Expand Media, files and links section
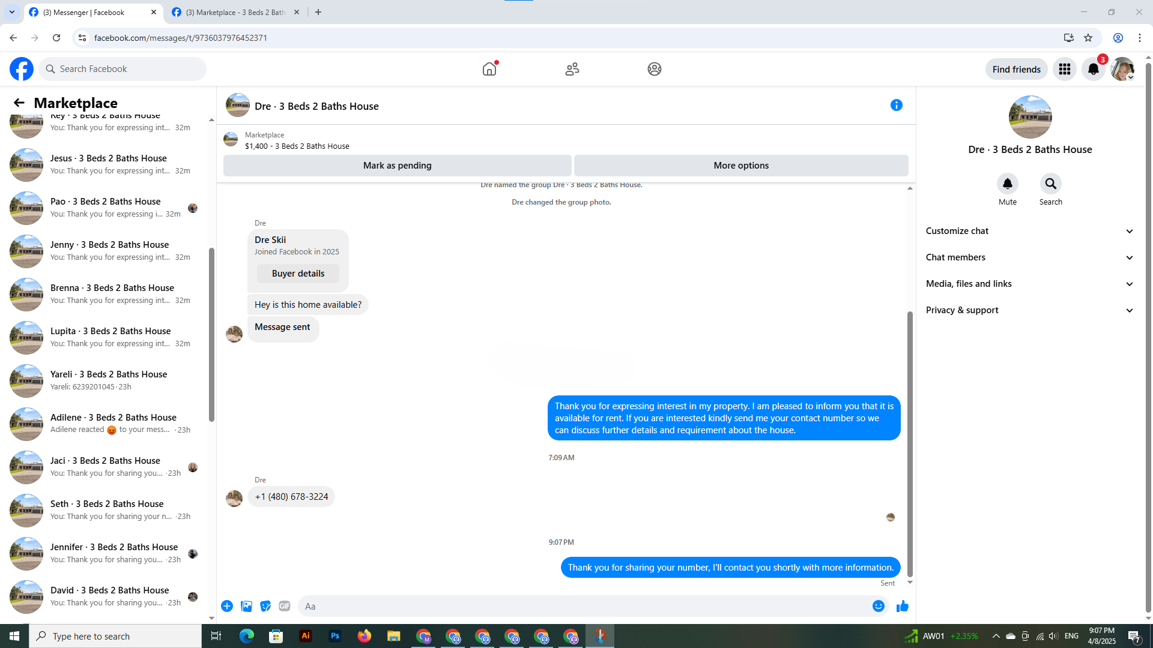 (1029, 284)
